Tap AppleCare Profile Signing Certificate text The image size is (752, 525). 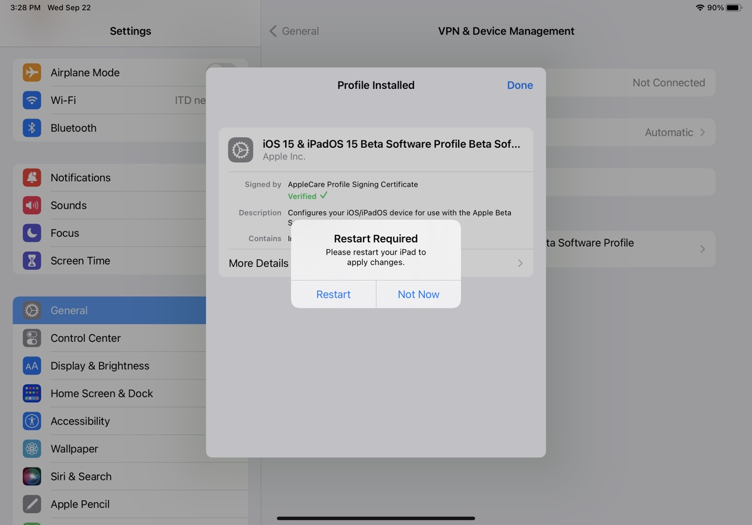point(353,184)
